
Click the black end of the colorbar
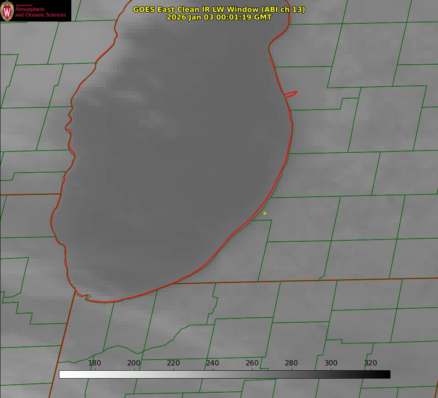point(387,374)
